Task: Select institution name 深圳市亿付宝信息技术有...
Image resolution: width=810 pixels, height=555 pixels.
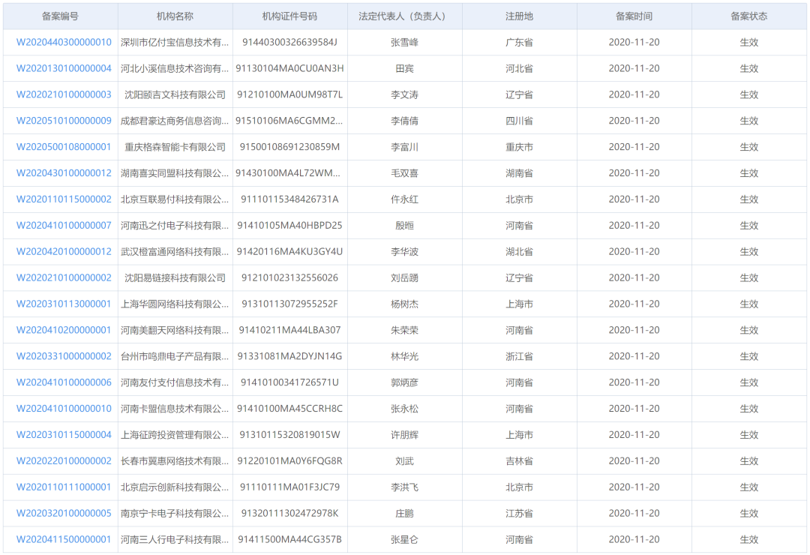Action: click(x=175, y=42)
